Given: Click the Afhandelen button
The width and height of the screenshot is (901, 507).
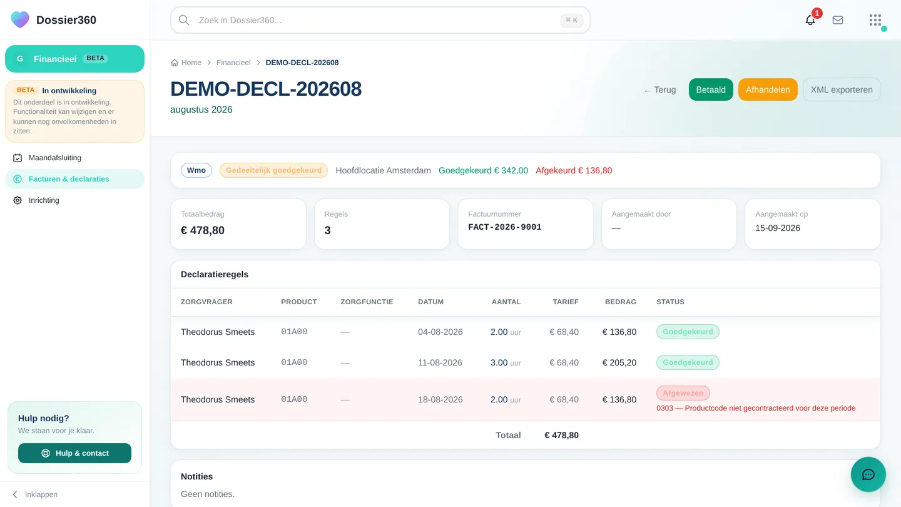Looking at the screenshot, I should (768, 90).
